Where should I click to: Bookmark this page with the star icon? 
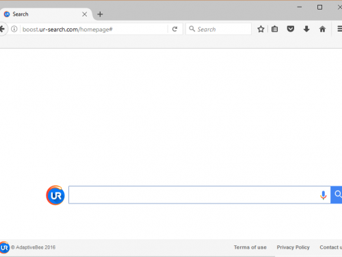[261, 29]
